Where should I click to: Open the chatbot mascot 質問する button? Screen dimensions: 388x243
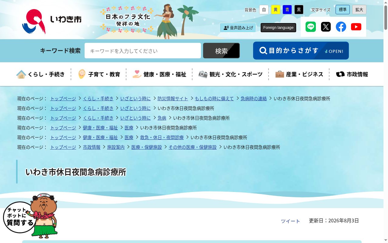(x=30, y=216)
